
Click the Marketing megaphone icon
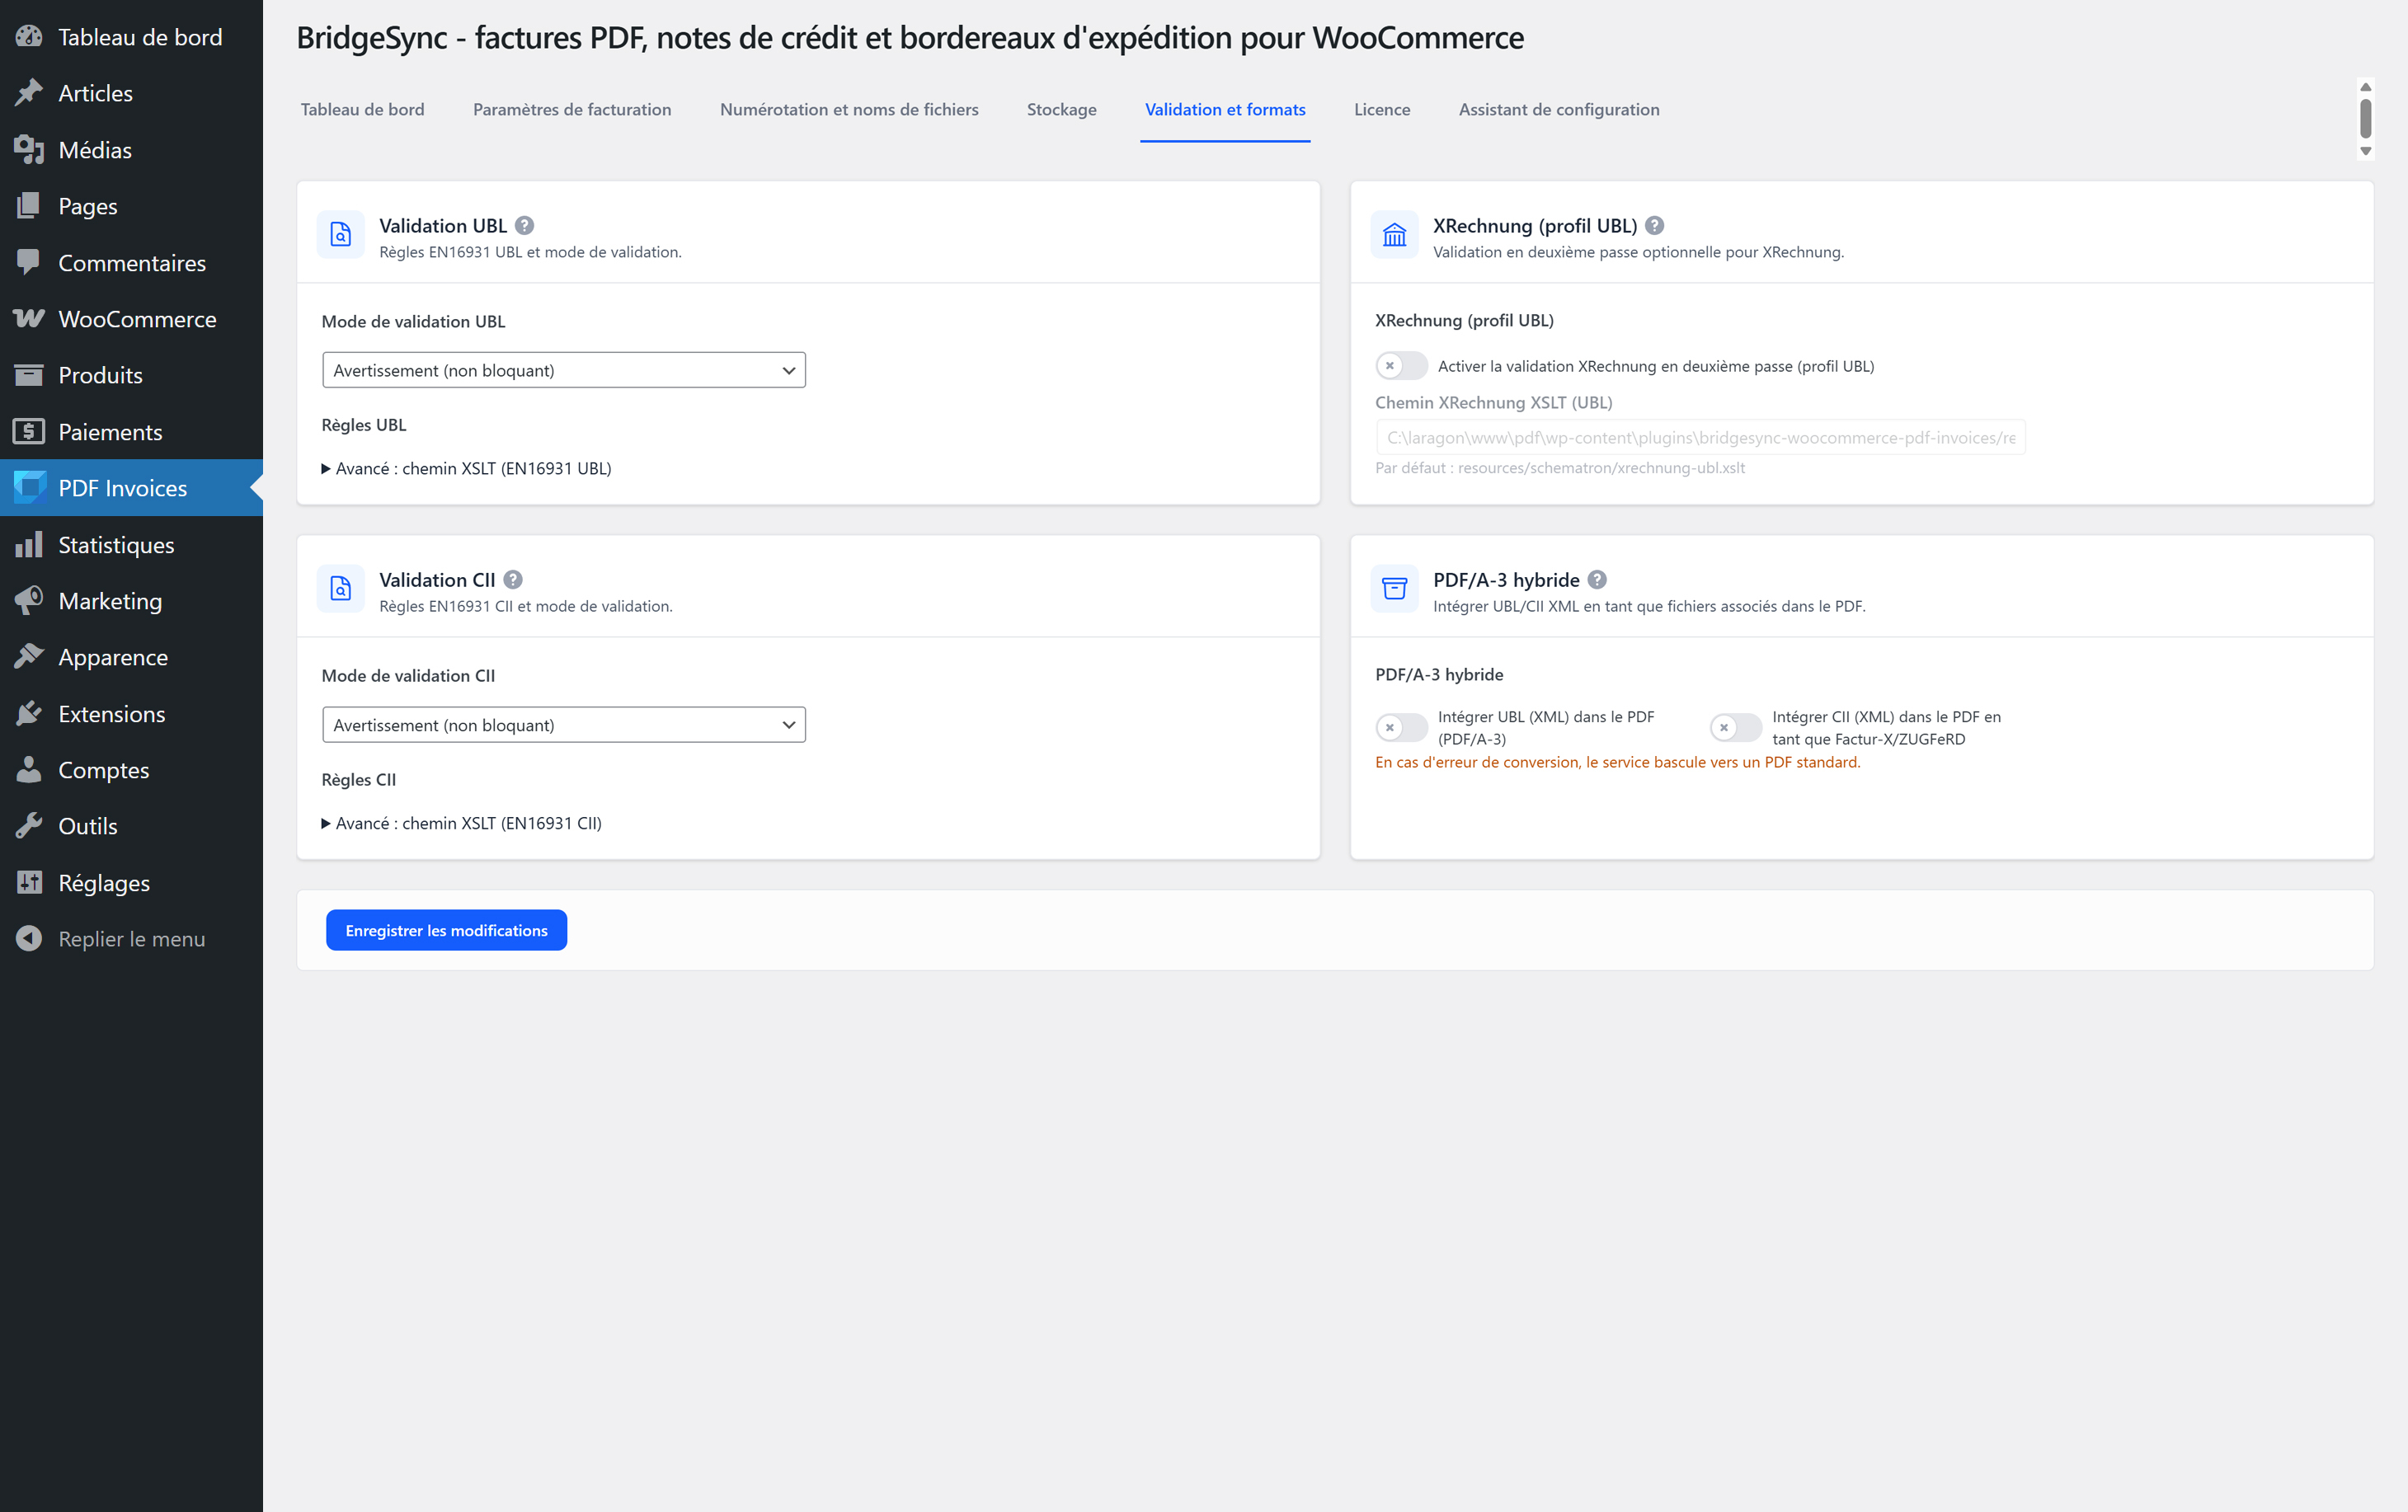[29, 600]
